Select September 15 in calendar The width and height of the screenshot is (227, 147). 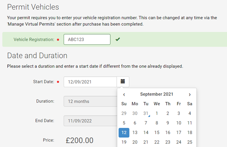point(157,133)
